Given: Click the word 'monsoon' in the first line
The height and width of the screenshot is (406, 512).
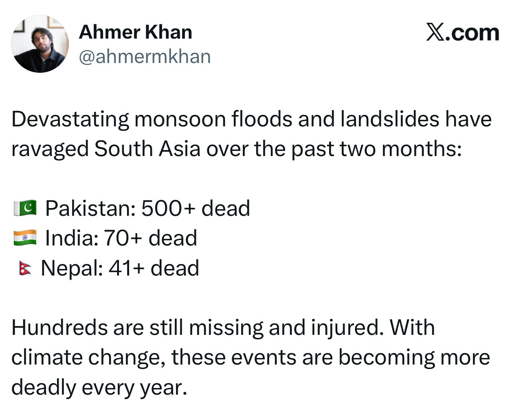Looking at the screenshot, I should [x=180, y=119].
